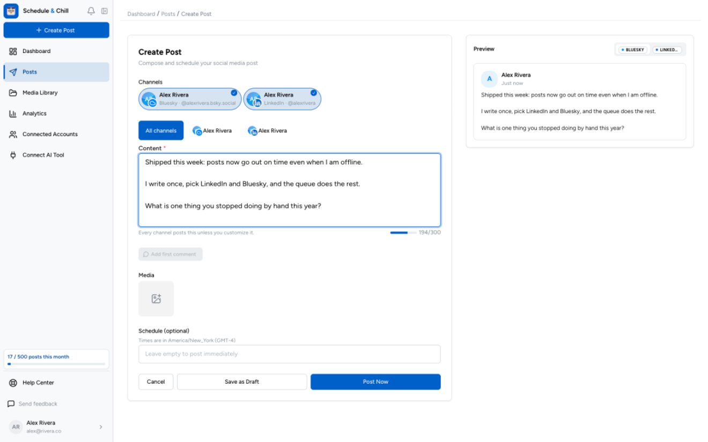This screenshot has height=442, width=708.
Task: Open the Help Center
Action: pyautogui.click(x=56, y=383)
